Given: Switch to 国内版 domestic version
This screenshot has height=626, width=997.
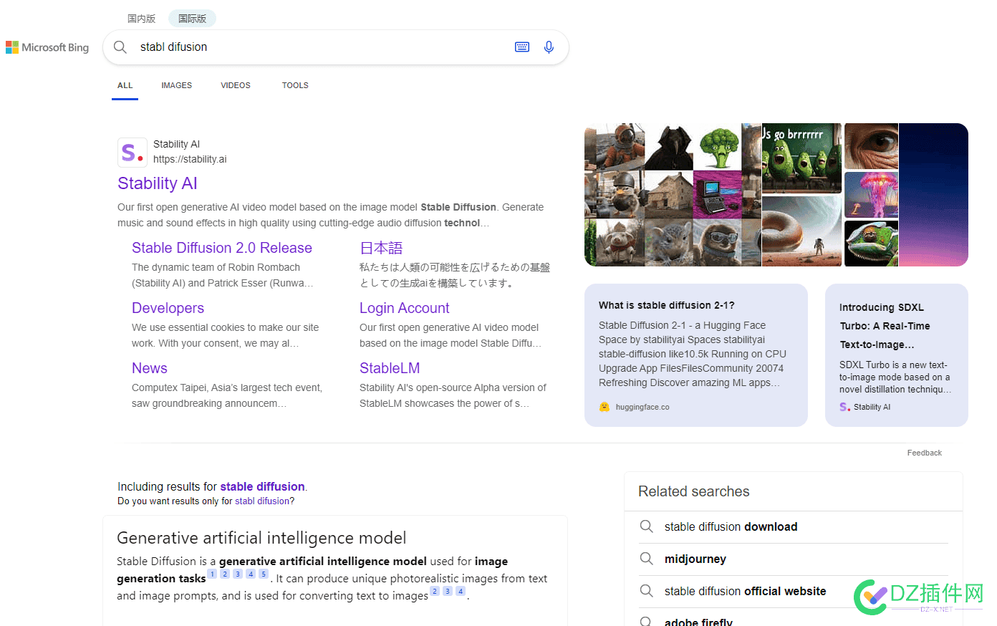Looking at the screenshot, I should tap(141, 19).
